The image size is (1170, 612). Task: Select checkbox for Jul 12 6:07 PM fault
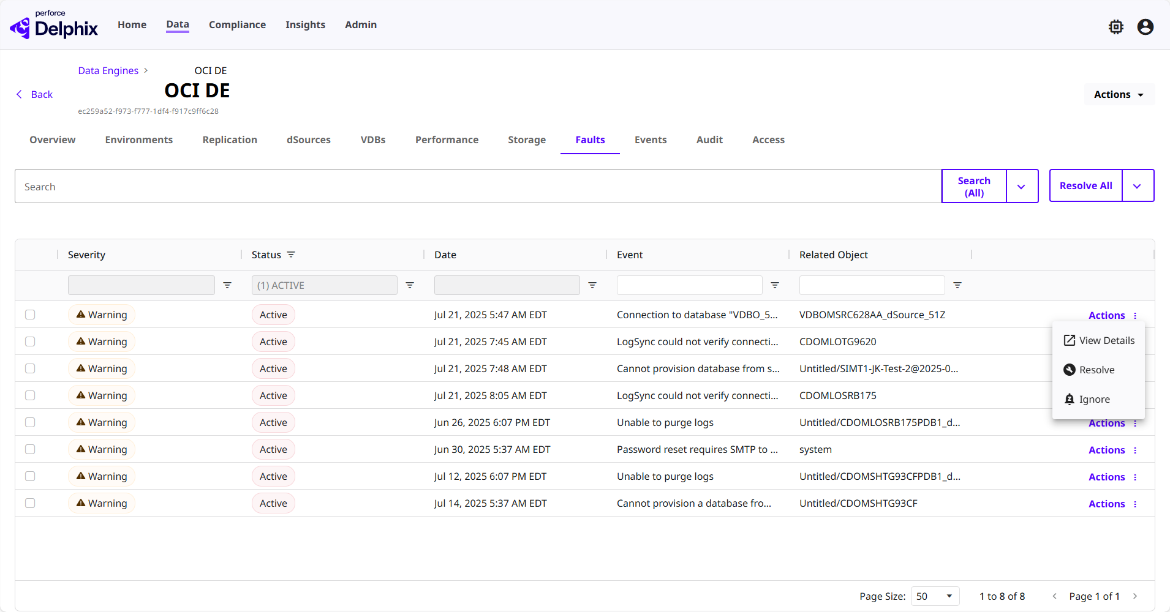point(30,476)
